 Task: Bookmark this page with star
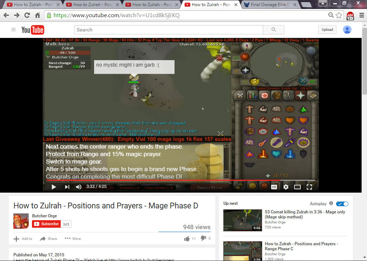(339, 15)
